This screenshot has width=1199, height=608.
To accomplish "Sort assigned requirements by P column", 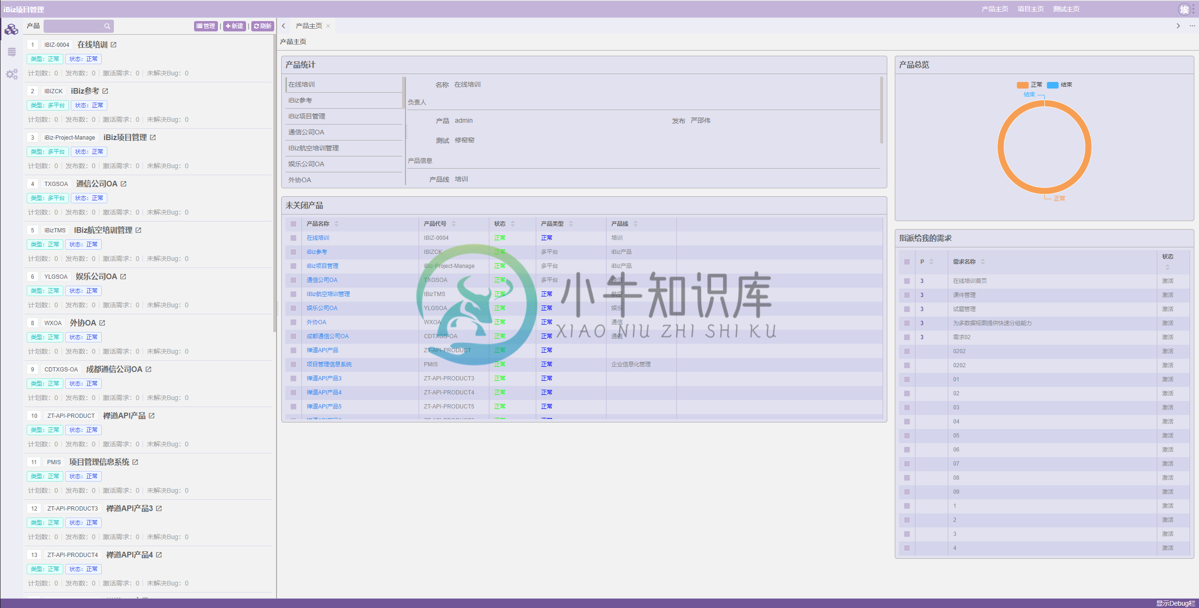I will (x=931, y=262).
